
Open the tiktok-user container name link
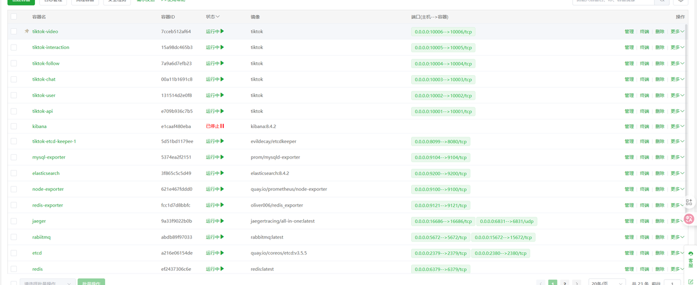pyautogui.click(x=44, y=95)
